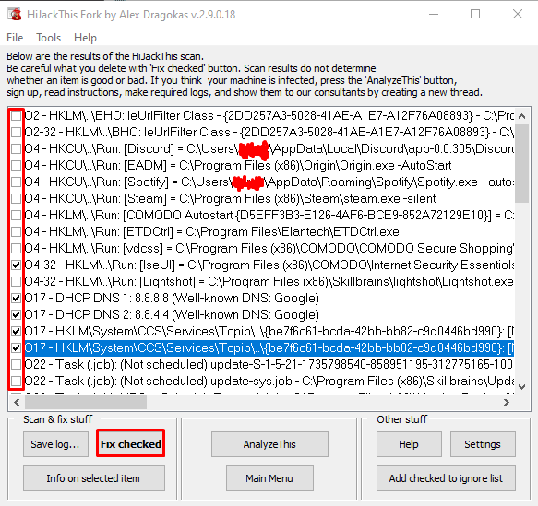Click the horizontal scrollbar thumb
The width and height of the screenshot is (538, 506).
pyautogui.click(x=86, y=402)
